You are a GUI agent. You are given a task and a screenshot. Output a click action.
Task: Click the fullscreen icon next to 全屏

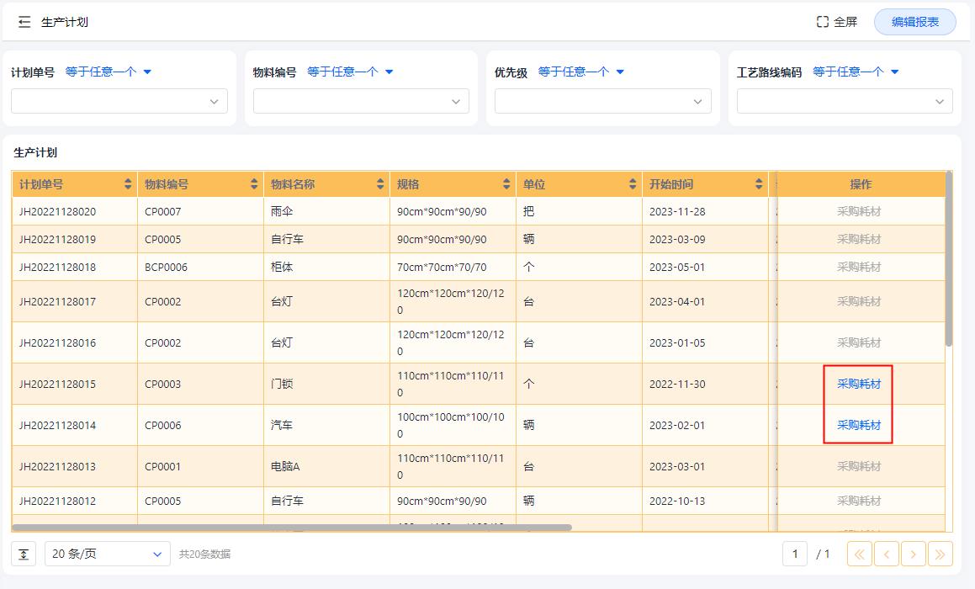[822, 21]
